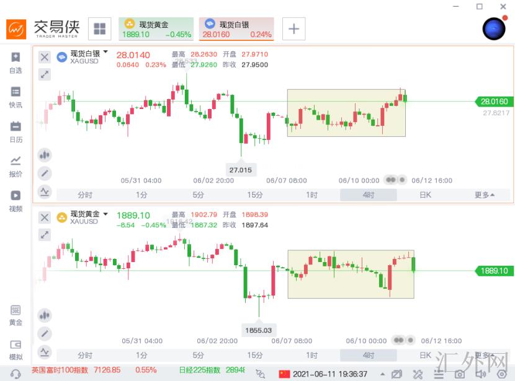Click the customer service headset icon

[16, 374]
